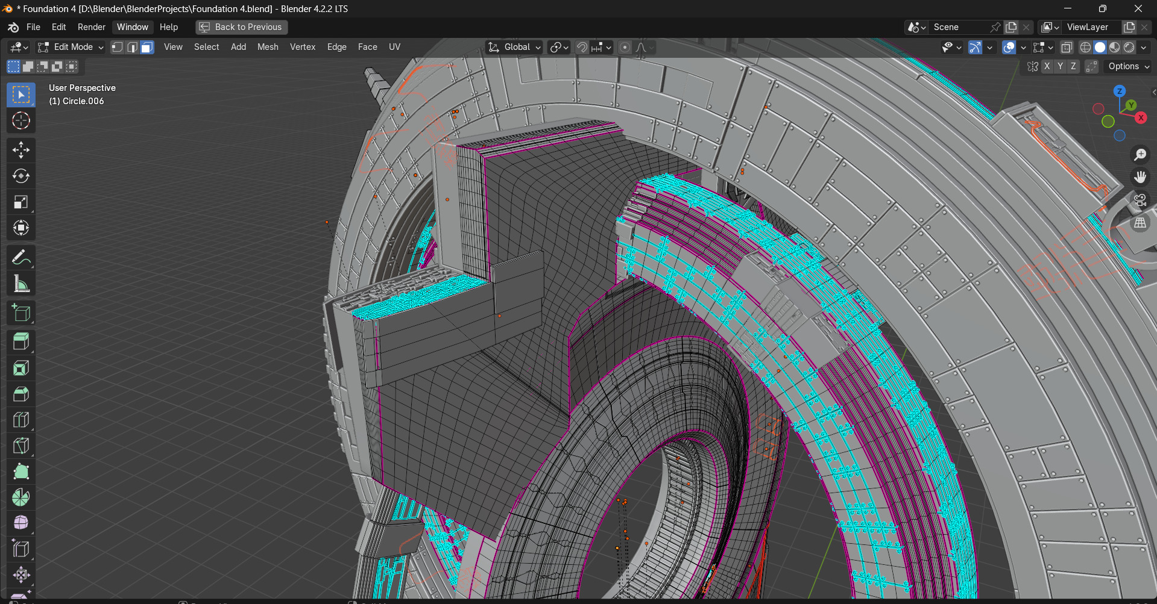Screen dimensions: 1157x604
Task: Choose the Add Cube tool
Action: click(x=21, y=313)
